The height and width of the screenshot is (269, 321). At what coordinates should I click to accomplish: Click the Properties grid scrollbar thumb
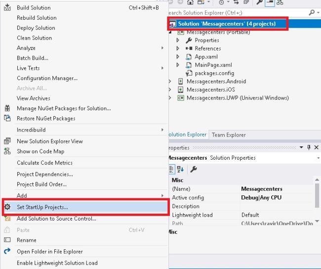coord(317,196)
